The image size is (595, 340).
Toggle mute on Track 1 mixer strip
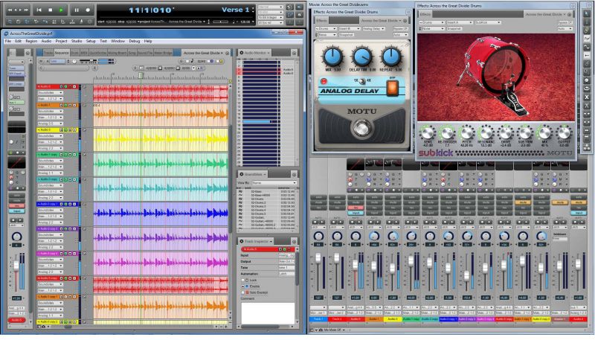click(x=318, y=202)
